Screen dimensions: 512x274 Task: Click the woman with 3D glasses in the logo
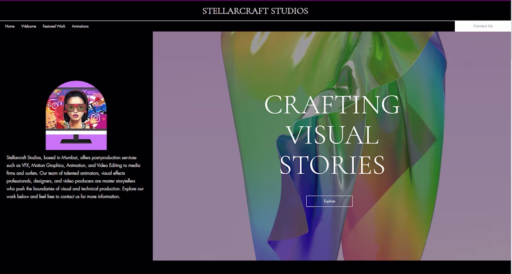pyautogui.click(x=75, y=107)
